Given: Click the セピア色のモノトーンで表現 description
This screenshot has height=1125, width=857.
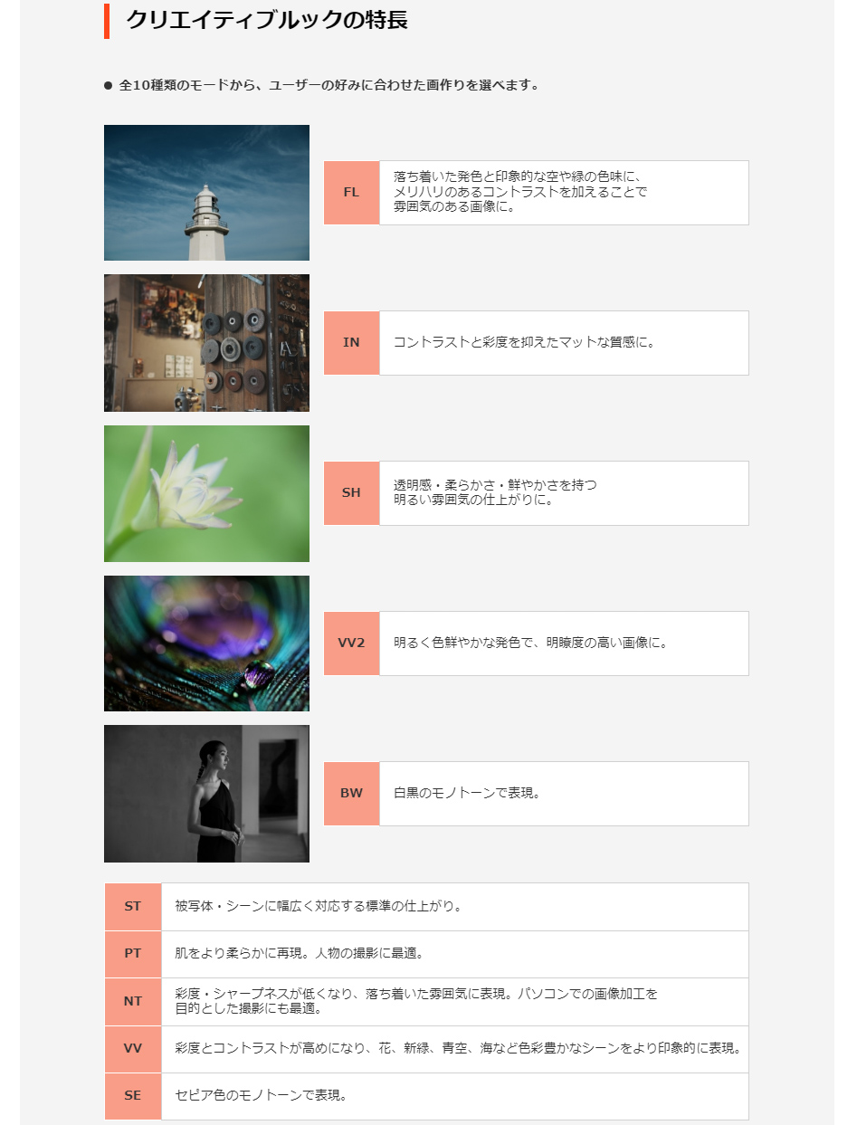Looking at the screenshot, I should click(x=262, y=1096).
